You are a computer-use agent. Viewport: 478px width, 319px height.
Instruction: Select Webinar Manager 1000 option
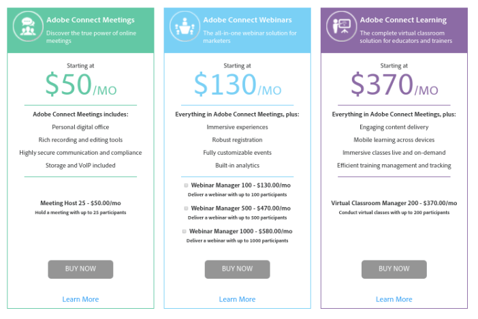click(185, 232)
